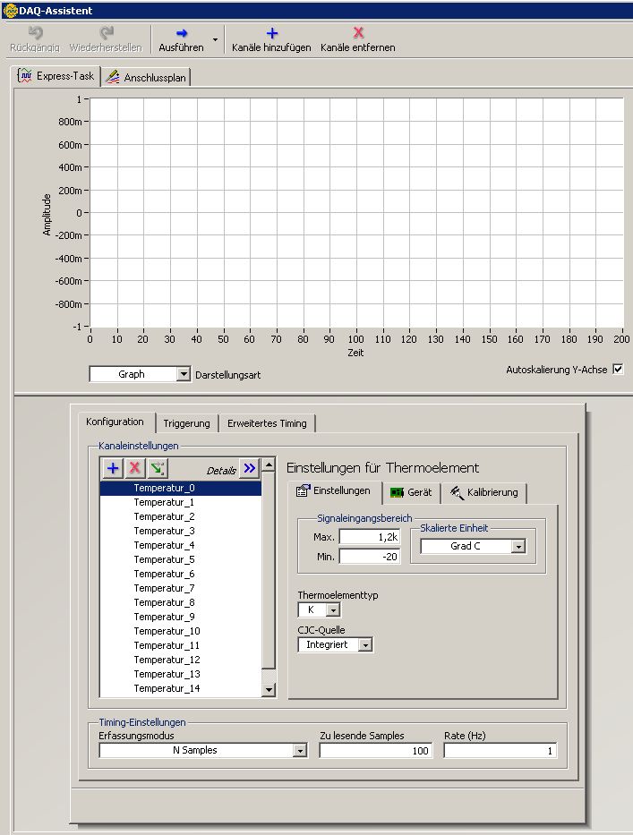The height and width of the screenshot is (835, 633).
Task: Select channel Temperatur_1
Action: [181, 502]
